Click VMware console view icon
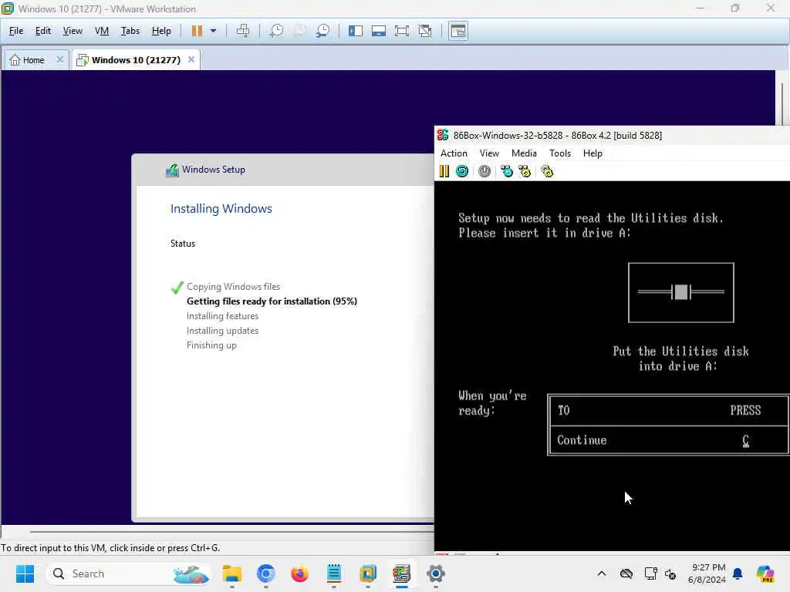The width and height of the screenshot is (790, 592). [x=458, y=31]
